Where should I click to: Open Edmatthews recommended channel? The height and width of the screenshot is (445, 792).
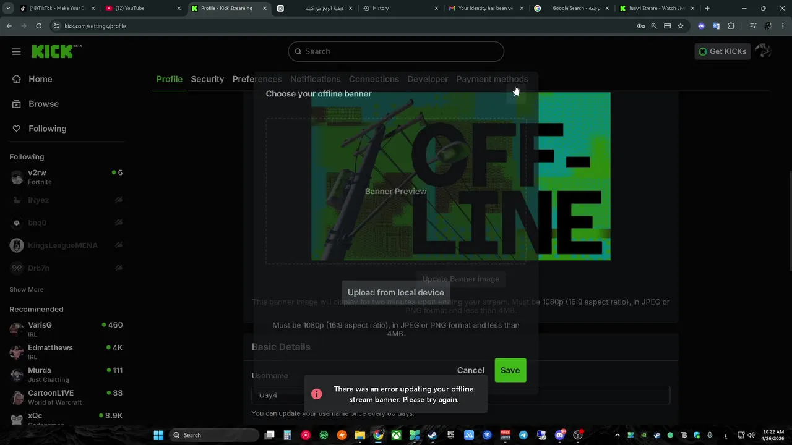(x=66, y=352)
